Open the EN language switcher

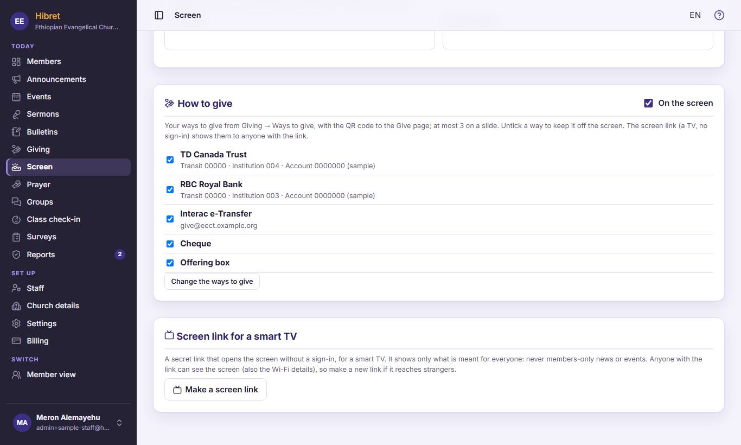click(695, 15)
